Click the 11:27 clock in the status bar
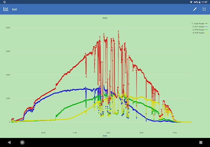This screenshot has width=210, height=147. pyautogui.click(x=204, y=2)
